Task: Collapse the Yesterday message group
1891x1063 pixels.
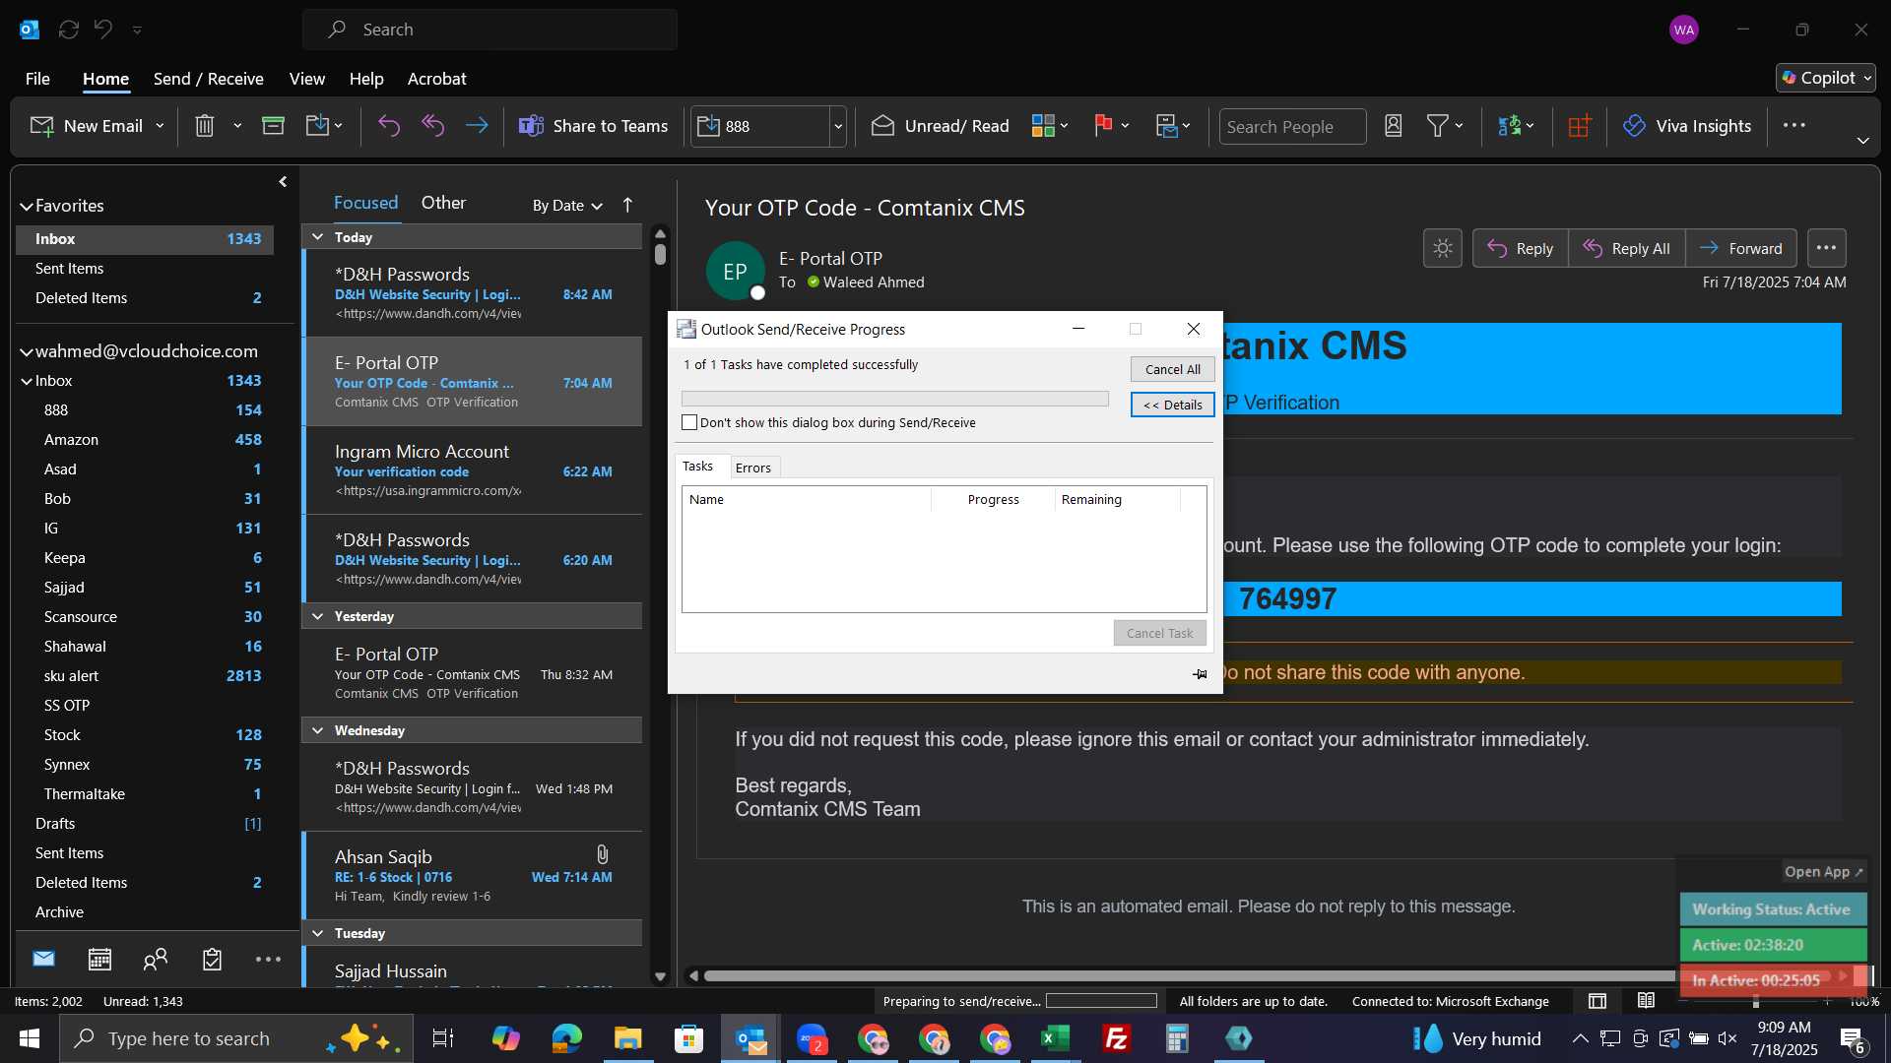Action: (x=318, y=616)
